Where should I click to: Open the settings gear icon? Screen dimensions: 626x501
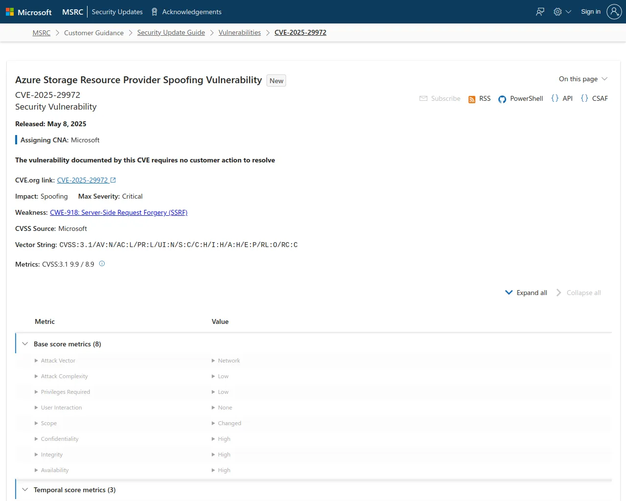point(558,12)
